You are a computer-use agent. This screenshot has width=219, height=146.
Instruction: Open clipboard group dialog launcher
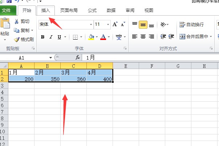tap(33, 48)
